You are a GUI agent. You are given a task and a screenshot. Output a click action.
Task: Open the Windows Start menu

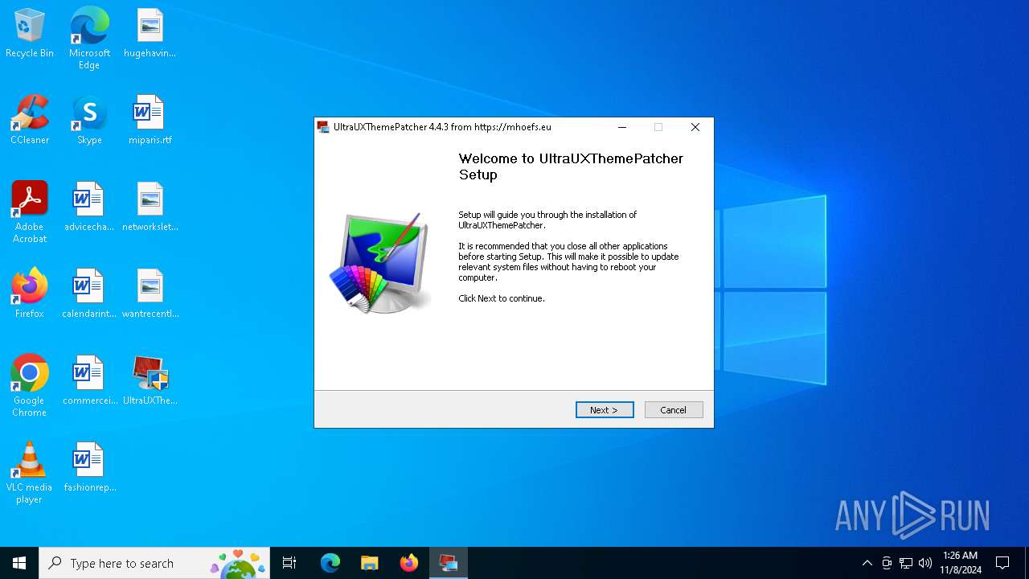point(19,563)
